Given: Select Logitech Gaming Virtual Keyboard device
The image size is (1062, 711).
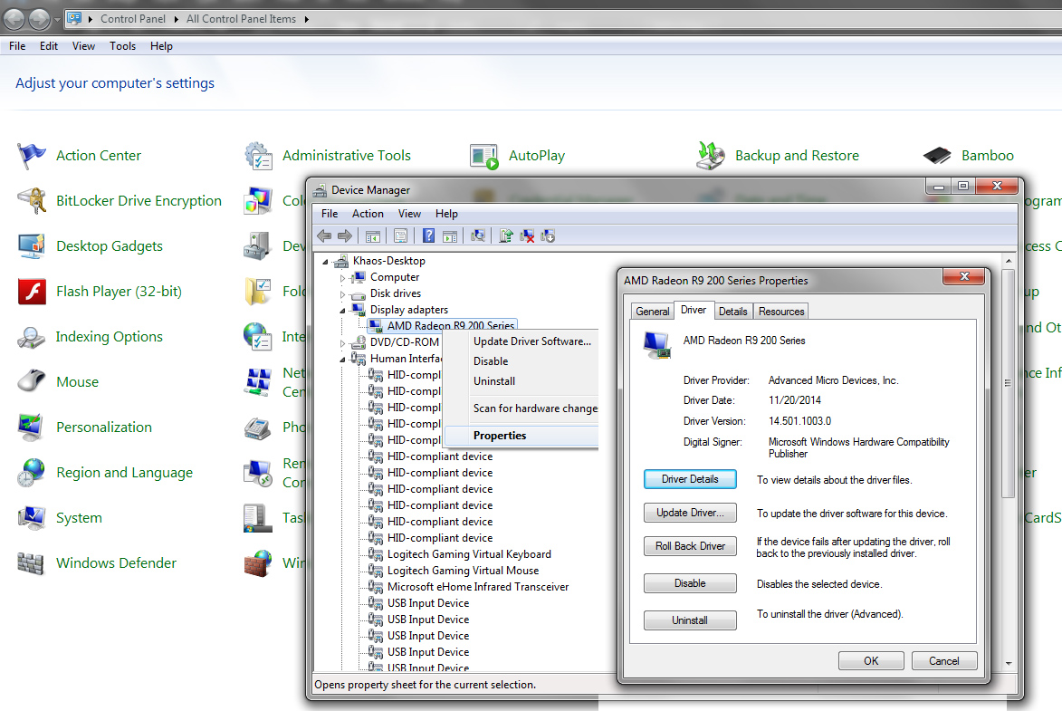Looking at the screenshot, I should [469, 554].
